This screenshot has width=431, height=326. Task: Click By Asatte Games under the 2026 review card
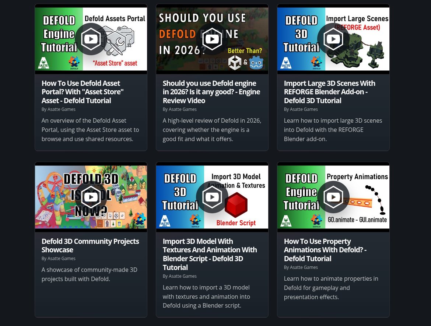point(179,109)
